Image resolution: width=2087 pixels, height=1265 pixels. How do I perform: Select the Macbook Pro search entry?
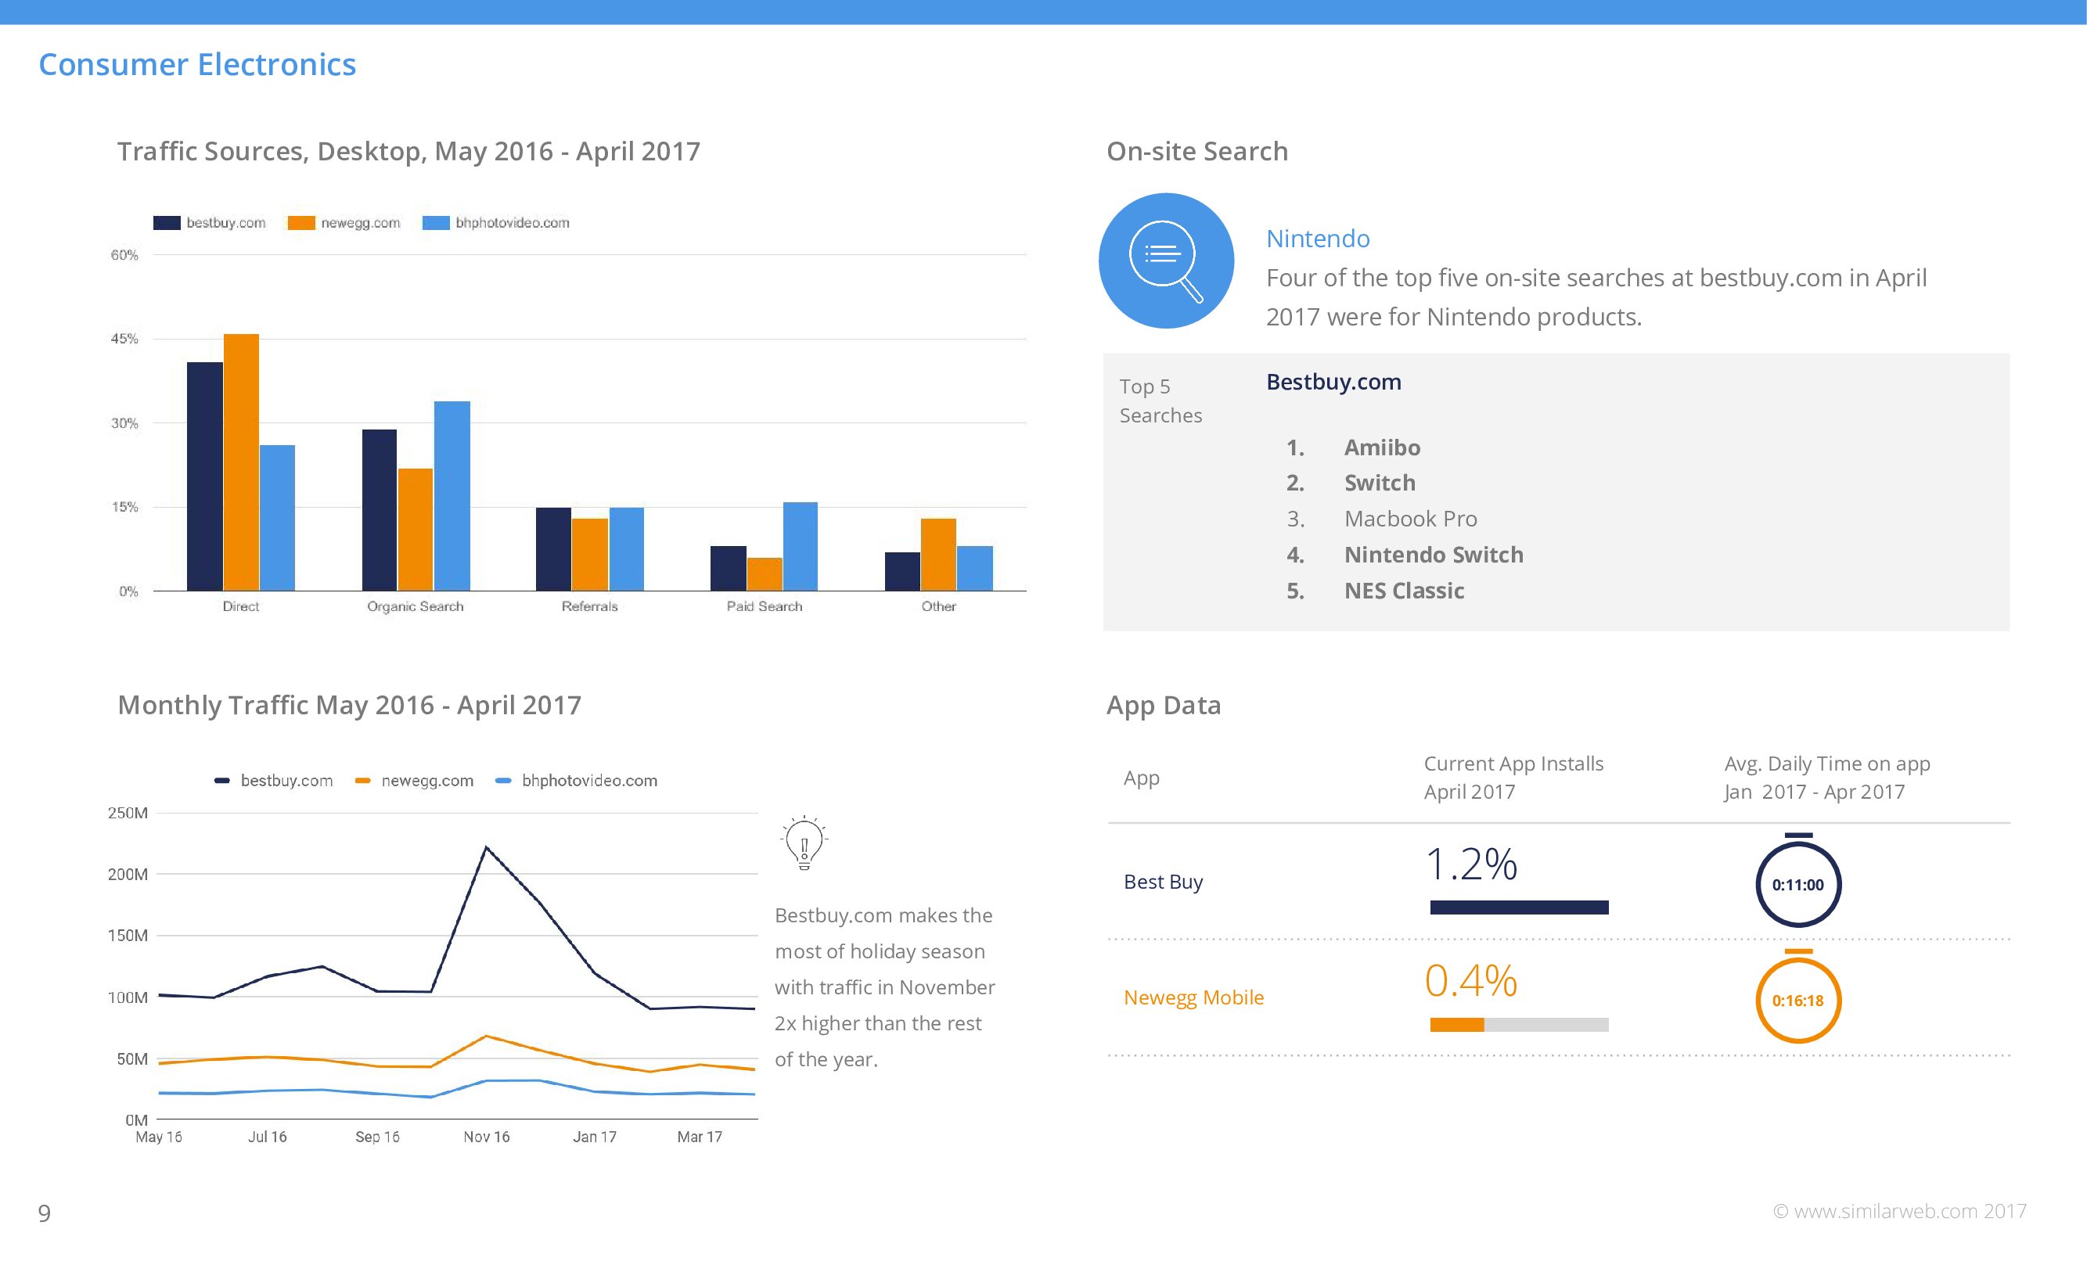tap(1410, 518)
